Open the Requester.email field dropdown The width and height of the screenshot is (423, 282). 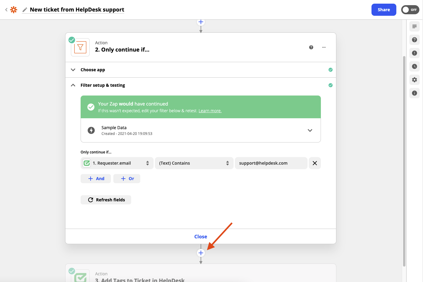pyautogui.click(x=117, y=163)
